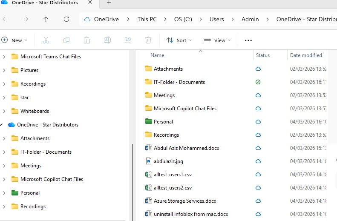Click the sidebar vertical scrollbar

(132, 181)
